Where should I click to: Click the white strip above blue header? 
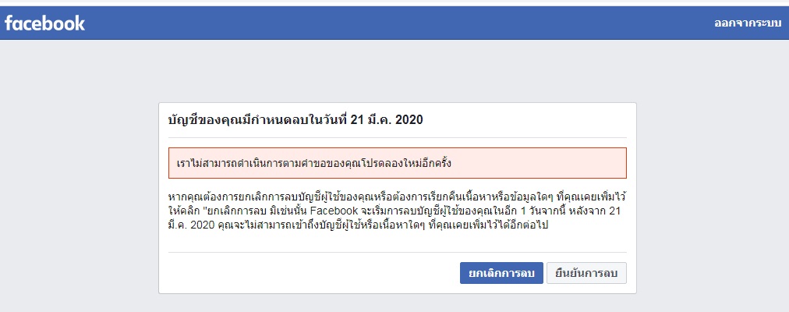394,3
